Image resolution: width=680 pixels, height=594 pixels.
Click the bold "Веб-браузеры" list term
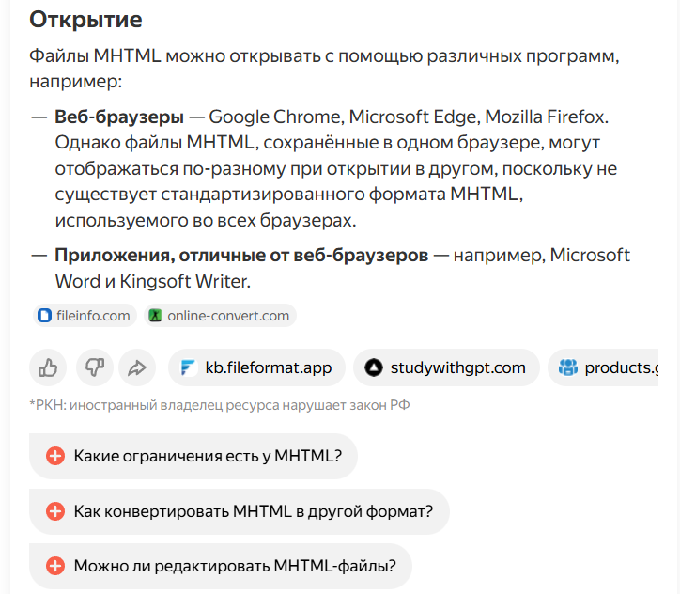pos(119,117)
